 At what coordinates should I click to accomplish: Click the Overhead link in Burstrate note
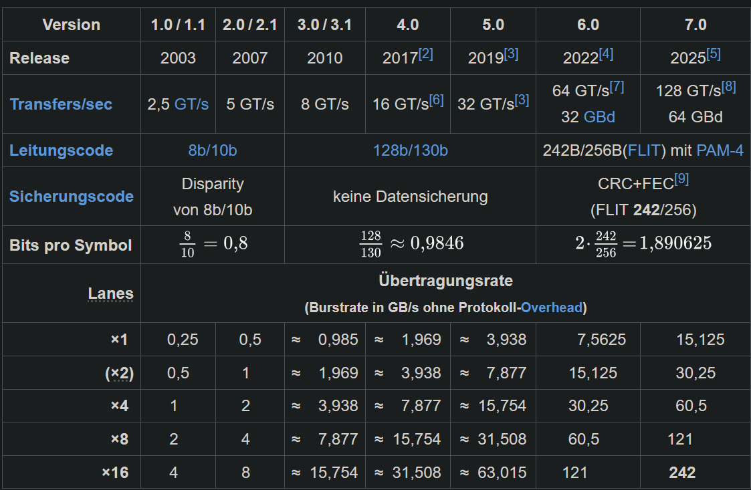[552, 308]
